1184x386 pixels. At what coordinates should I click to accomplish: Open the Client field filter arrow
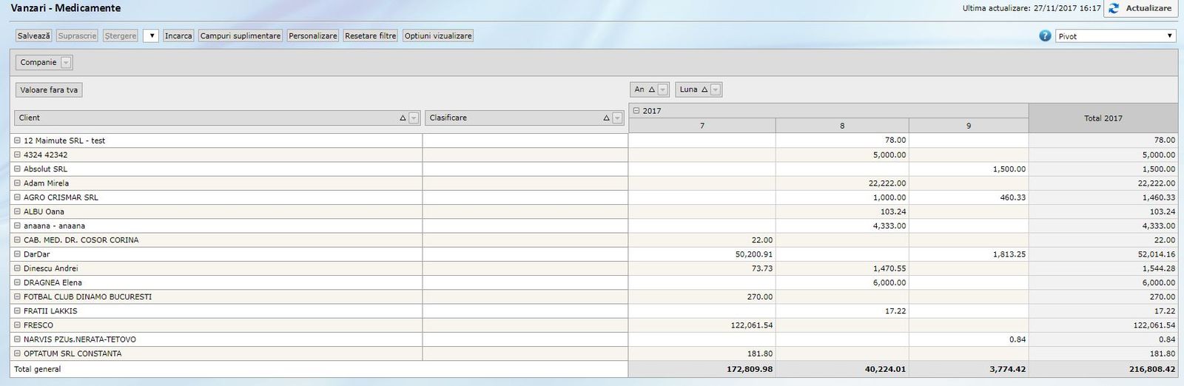[x=414, y=118]
